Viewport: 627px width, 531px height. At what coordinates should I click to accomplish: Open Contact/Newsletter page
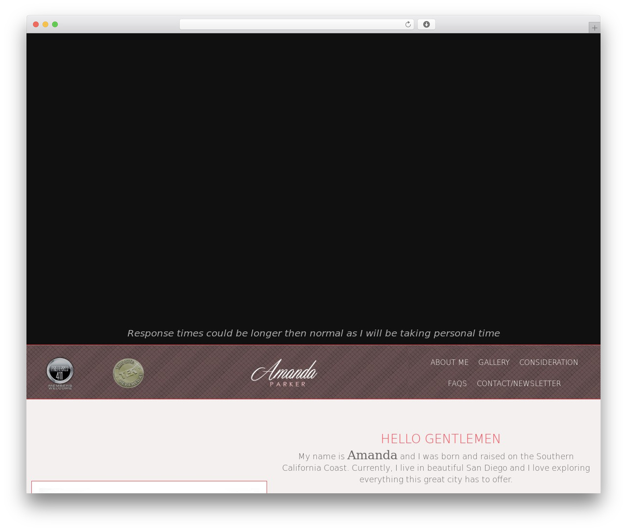tap(519, 384)
